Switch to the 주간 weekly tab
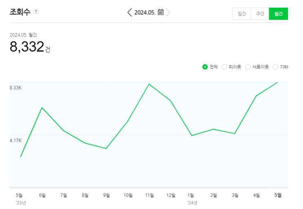 260,14
